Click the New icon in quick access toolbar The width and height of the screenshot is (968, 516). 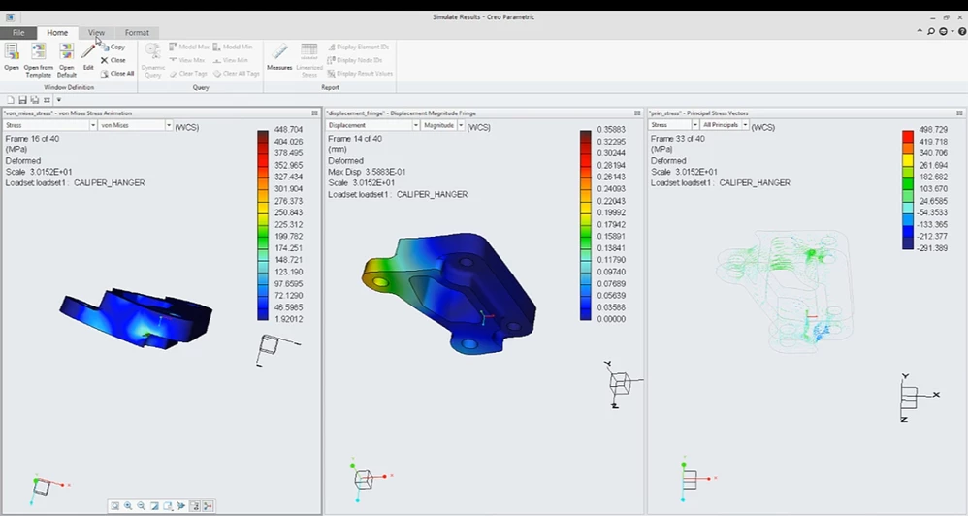11,100
